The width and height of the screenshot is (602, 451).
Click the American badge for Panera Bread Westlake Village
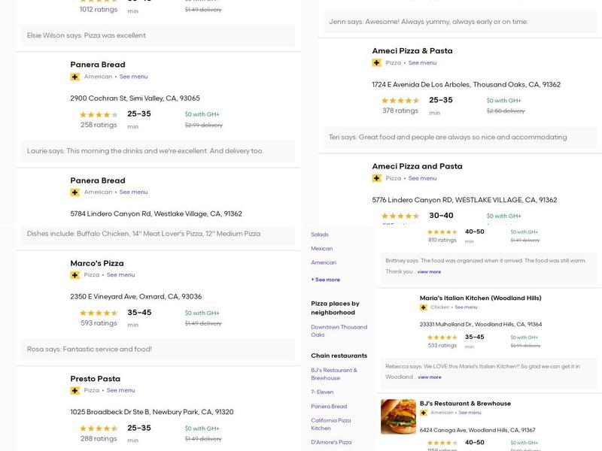(74, 191)
